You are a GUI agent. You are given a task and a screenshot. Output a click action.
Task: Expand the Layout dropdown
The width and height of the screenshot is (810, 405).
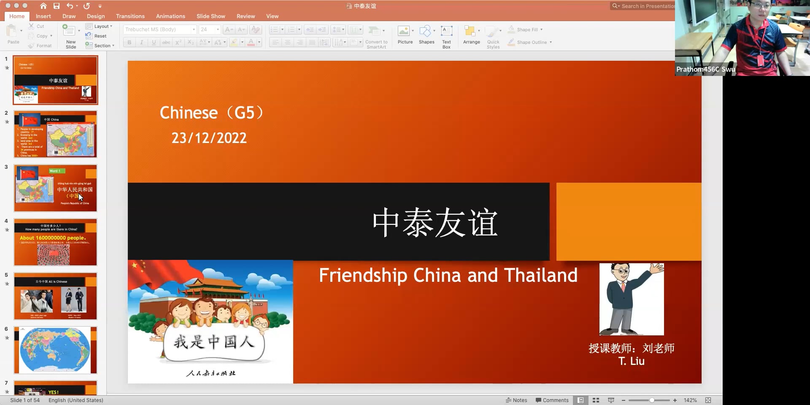[x=100, y=26]
